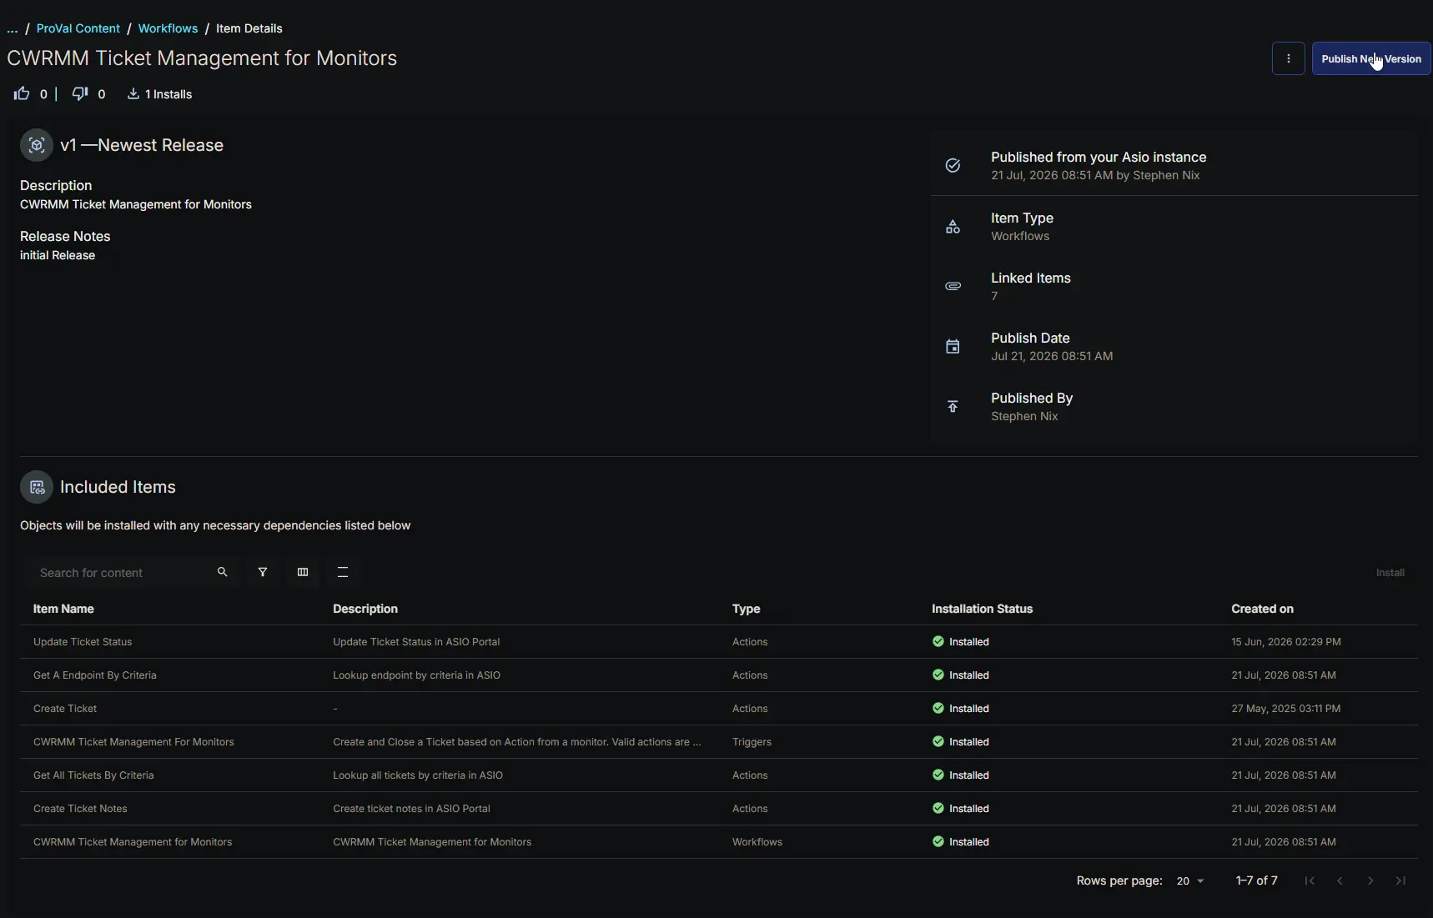Sort by the Created on column header
The width and height of the screenshot is (1433, 918).
(1263, 609)
